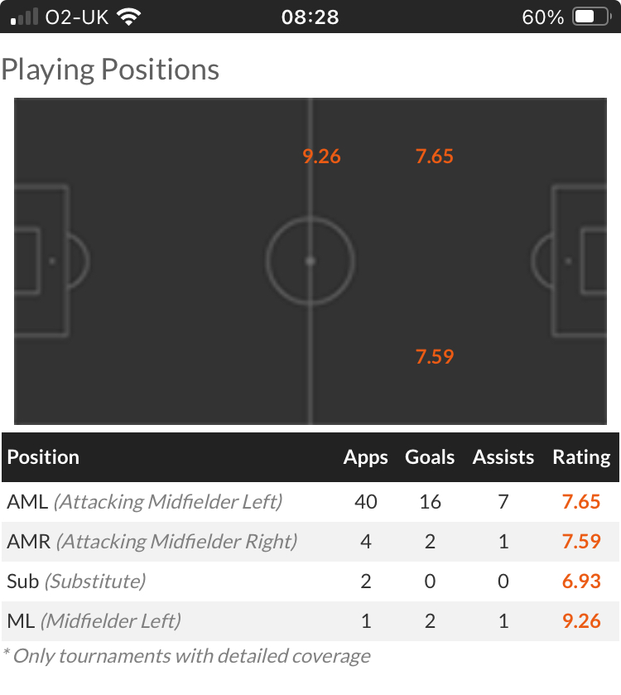This screenshot has height=695, width=621.
Task: Tap the battery icon in status bar
Action: click(x=592, y=17)
